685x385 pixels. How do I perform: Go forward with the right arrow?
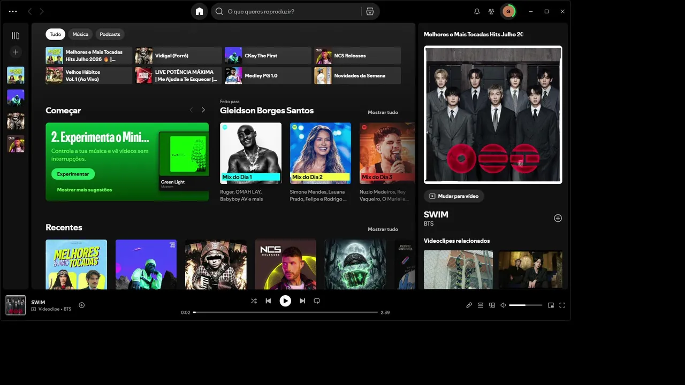click(x=42, y=11)
